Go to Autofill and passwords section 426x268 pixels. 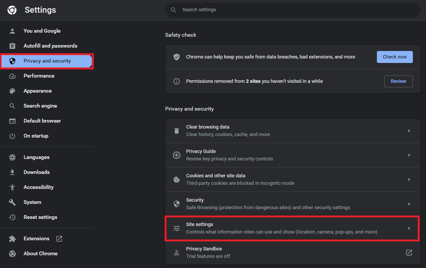pos(50,46)
